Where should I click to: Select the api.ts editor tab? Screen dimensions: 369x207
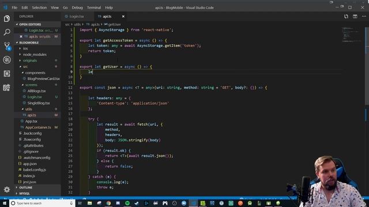click(x=107, y=17)
